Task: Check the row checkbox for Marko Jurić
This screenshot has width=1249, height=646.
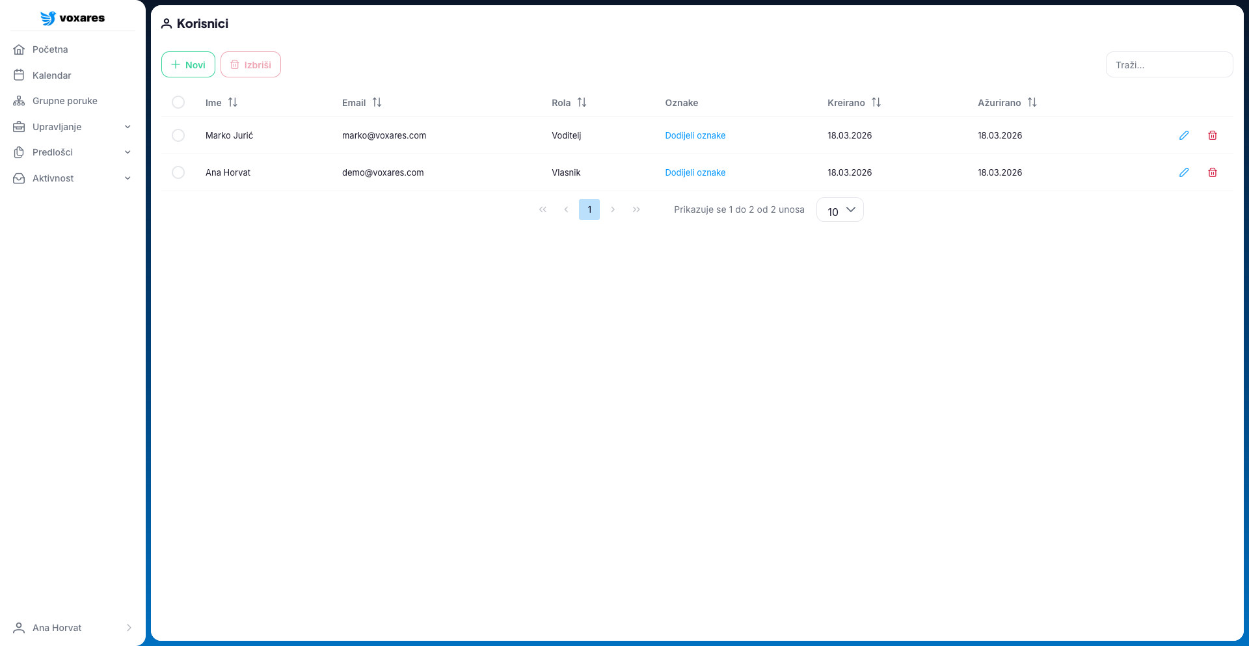Action: pyautogui.click(x=178, y=135)
